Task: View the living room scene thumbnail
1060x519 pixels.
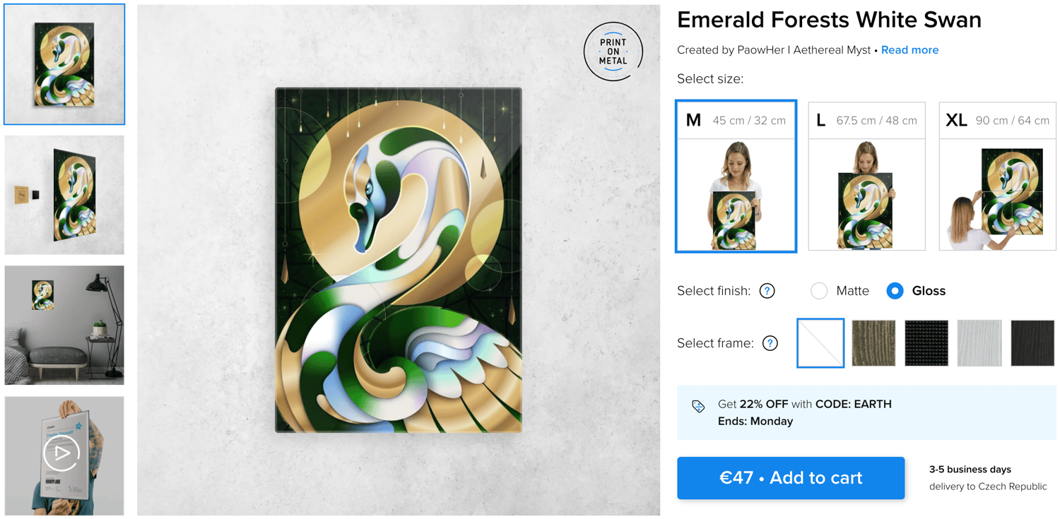Action: 64,326
